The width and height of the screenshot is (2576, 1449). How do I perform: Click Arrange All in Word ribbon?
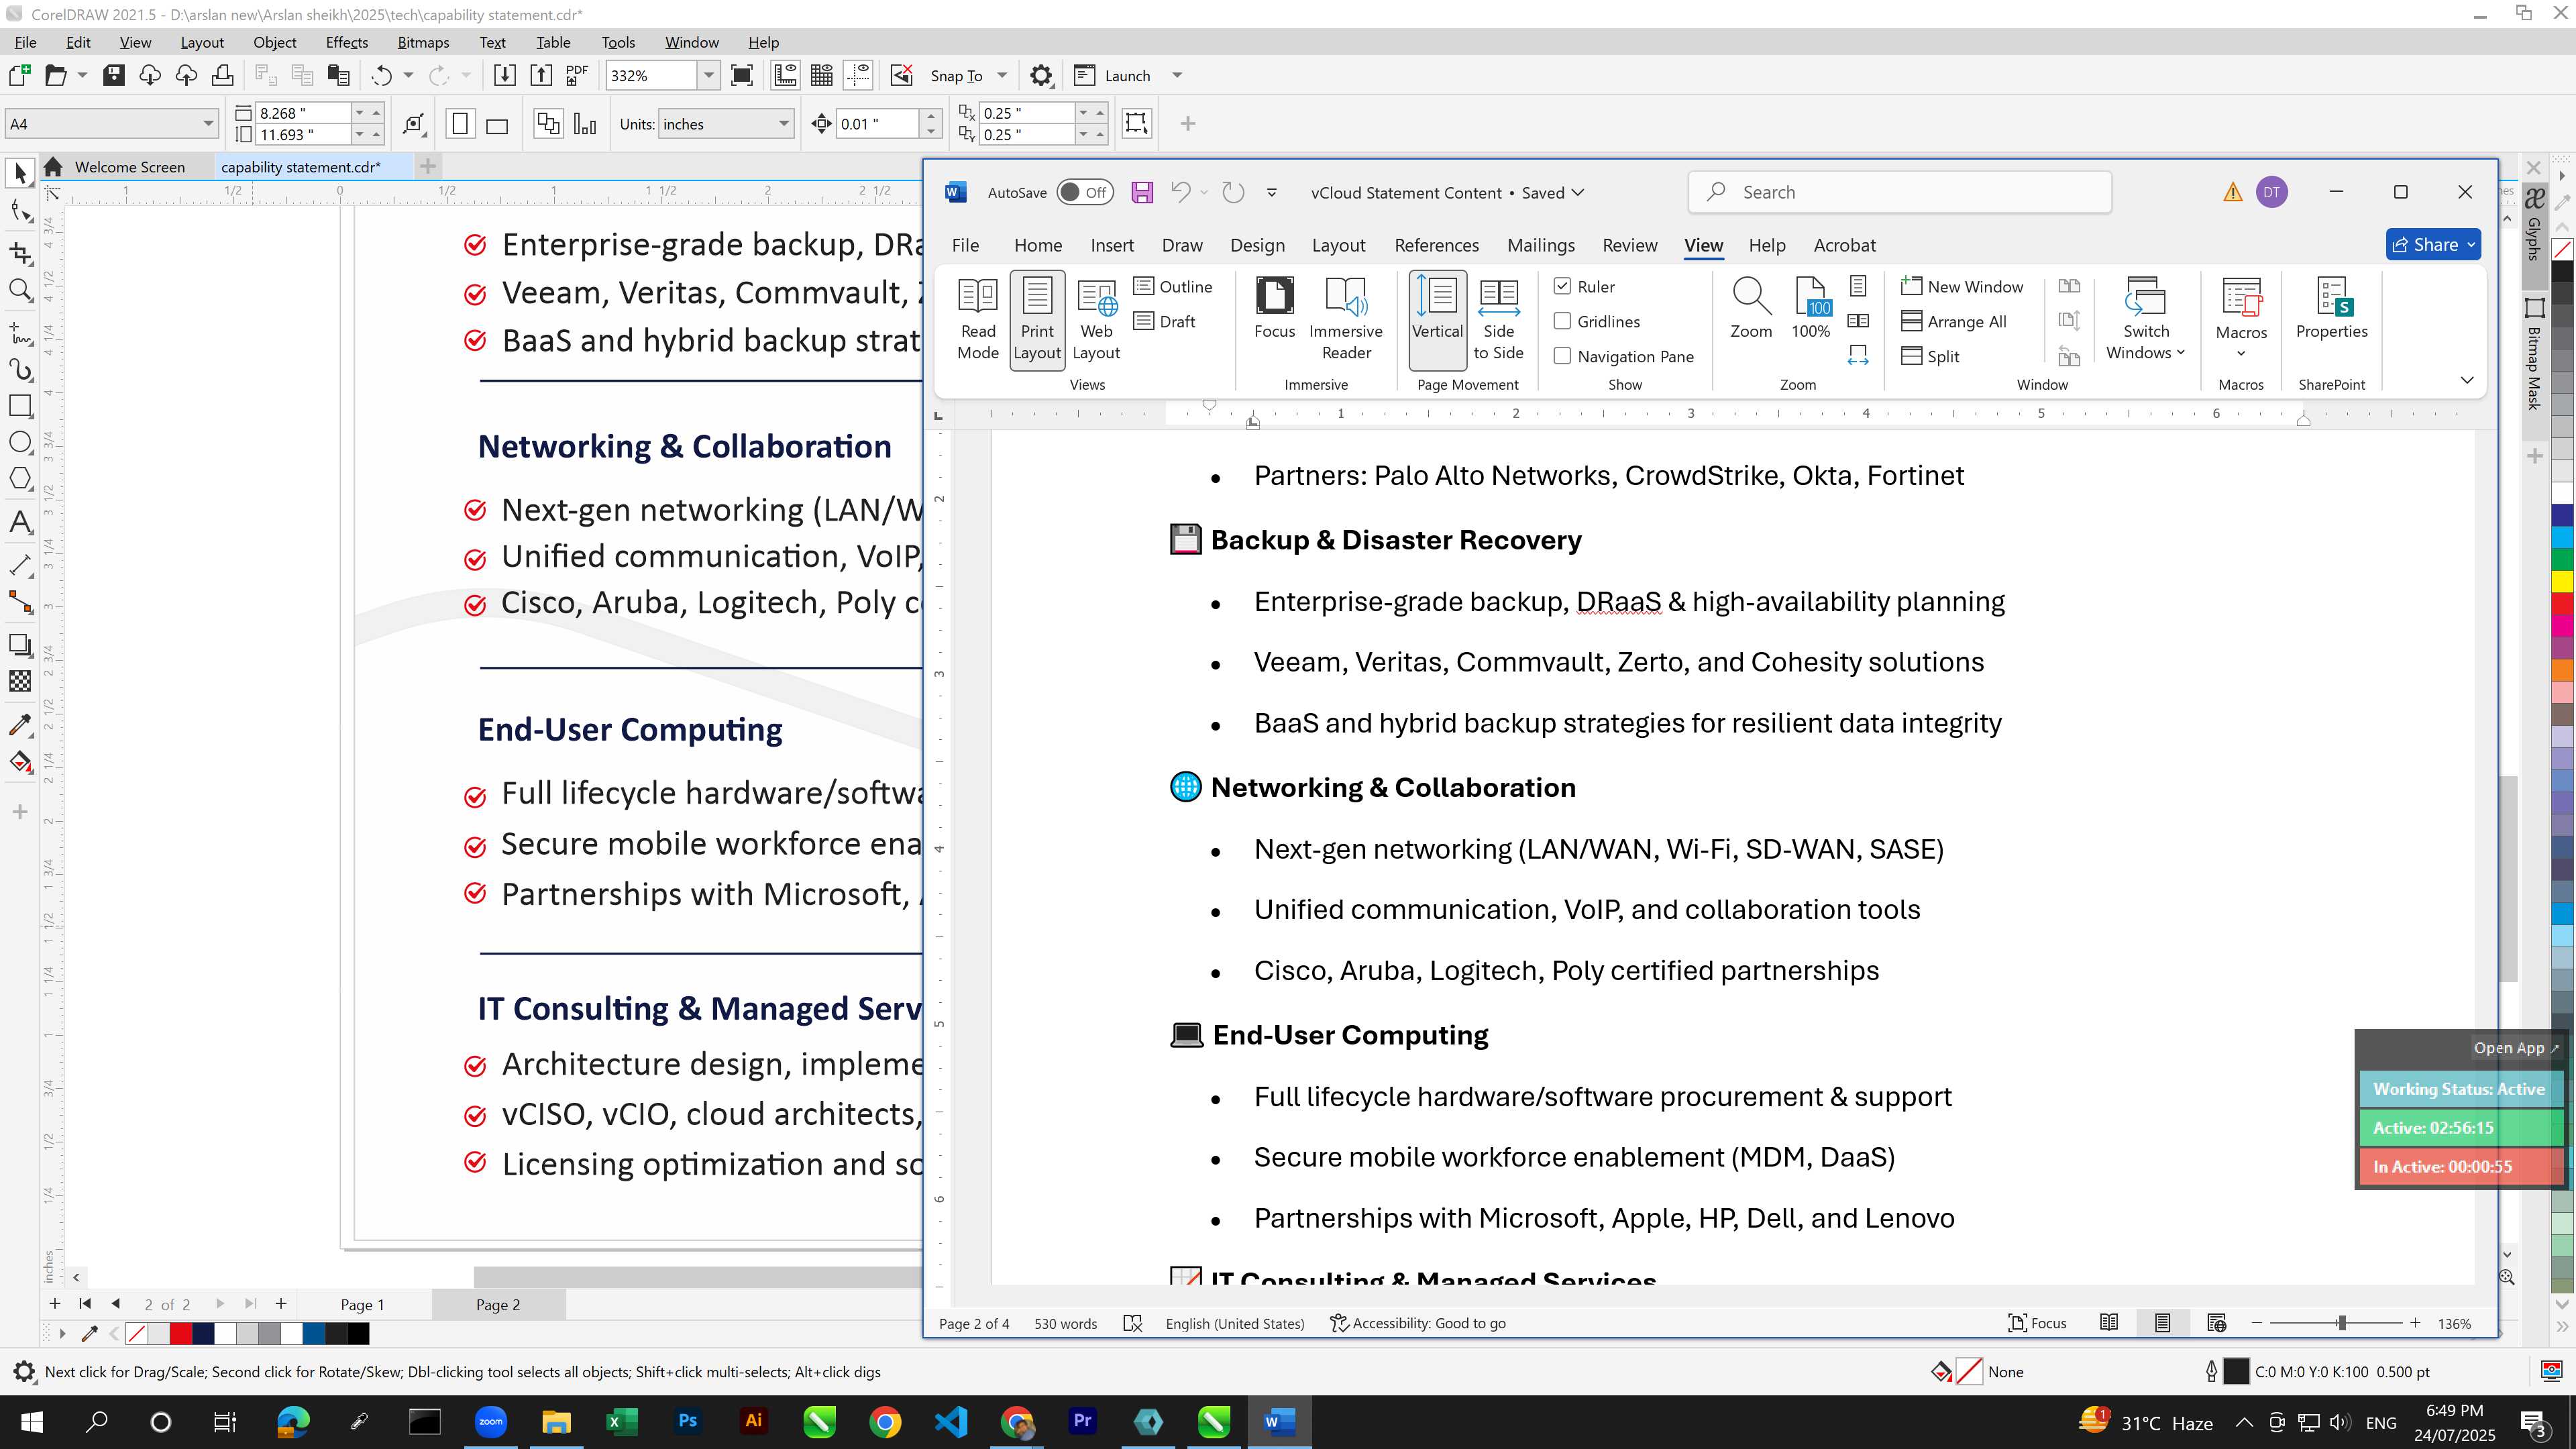pyautogui.click(x=1954, y=321)
